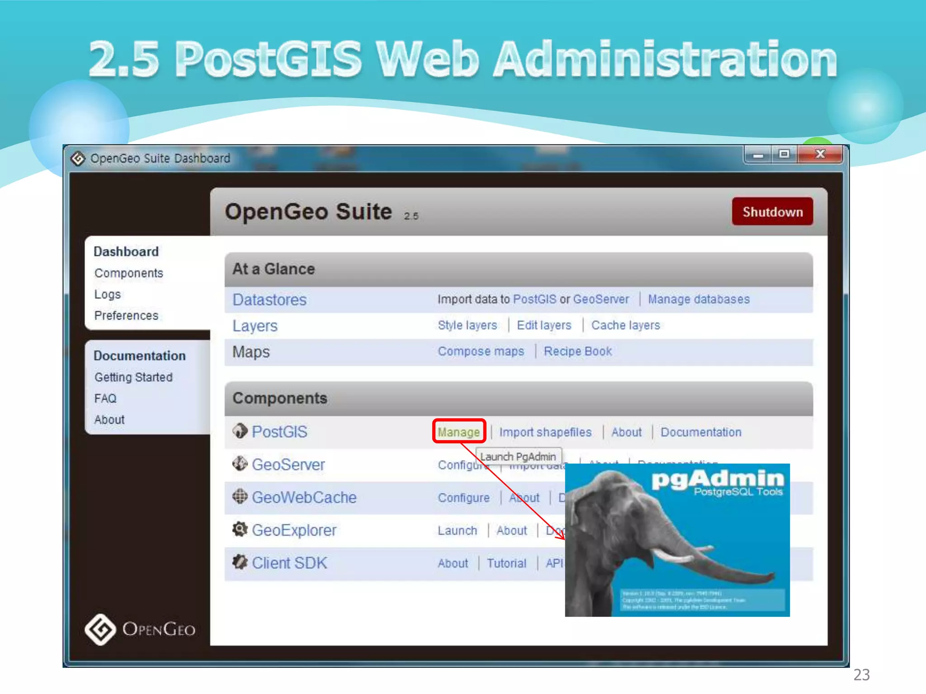The image size is (926, 694).
Task: Open Components in the sidebar
Action: point(129,273)
